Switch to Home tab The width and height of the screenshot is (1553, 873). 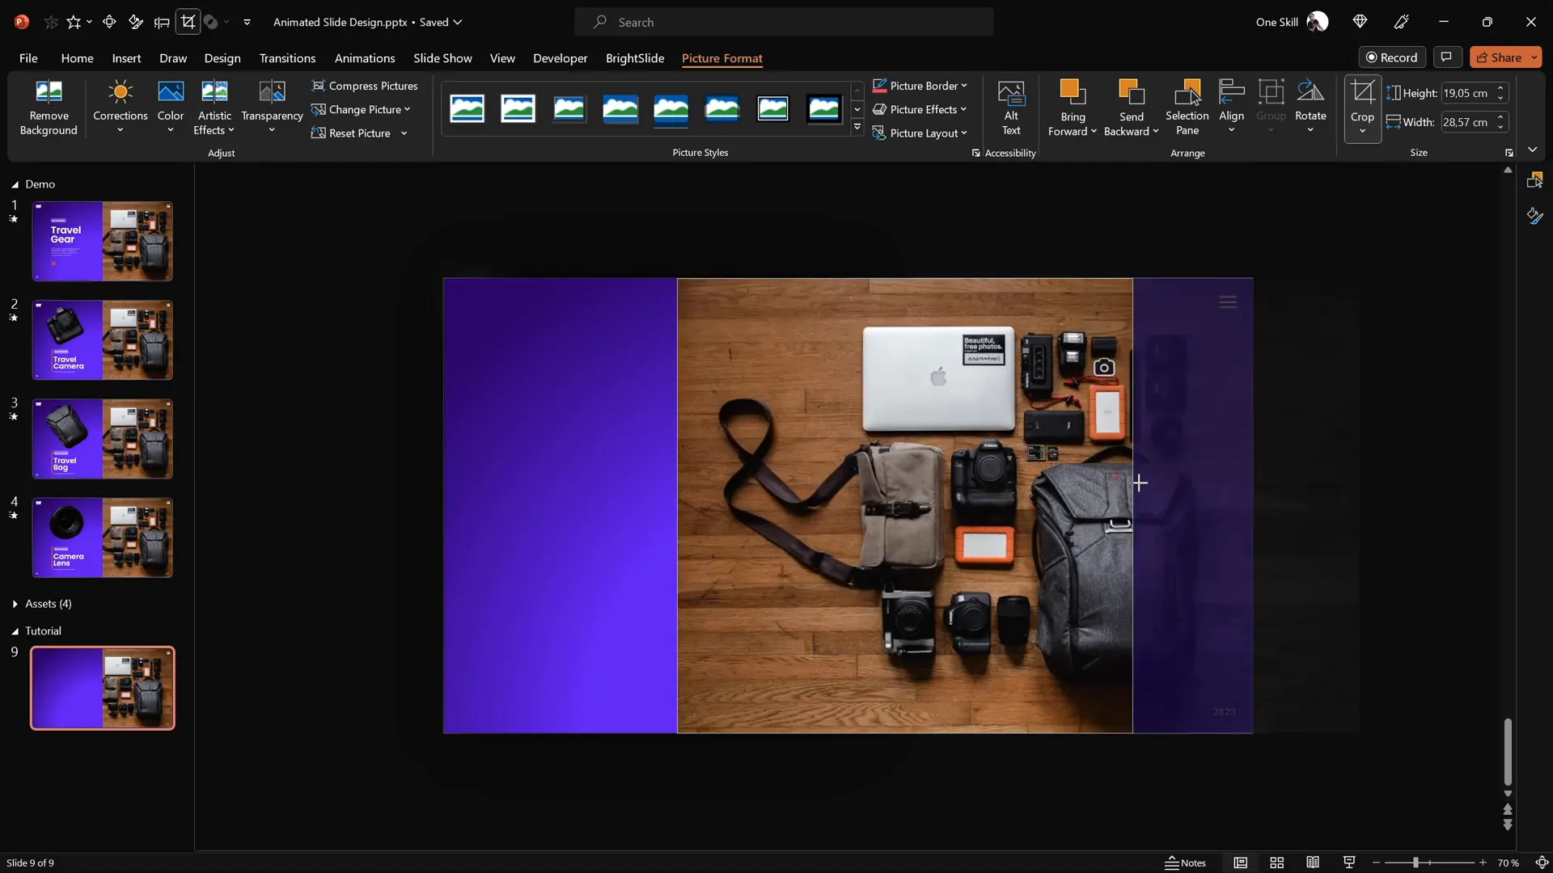77,58
